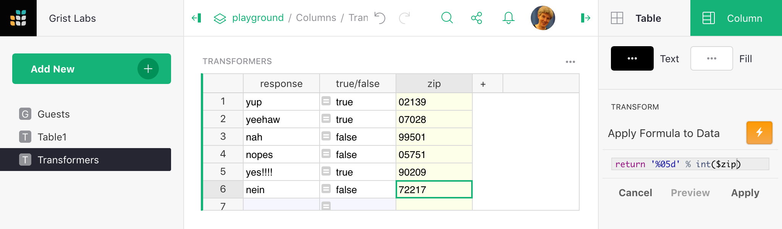Click the lightning bolt transform button
This screenshot has width=782, height=229.
click(759, 133)
